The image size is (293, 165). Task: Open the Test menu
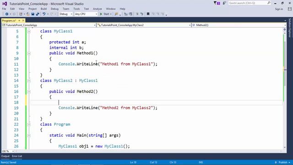(87, 9)
